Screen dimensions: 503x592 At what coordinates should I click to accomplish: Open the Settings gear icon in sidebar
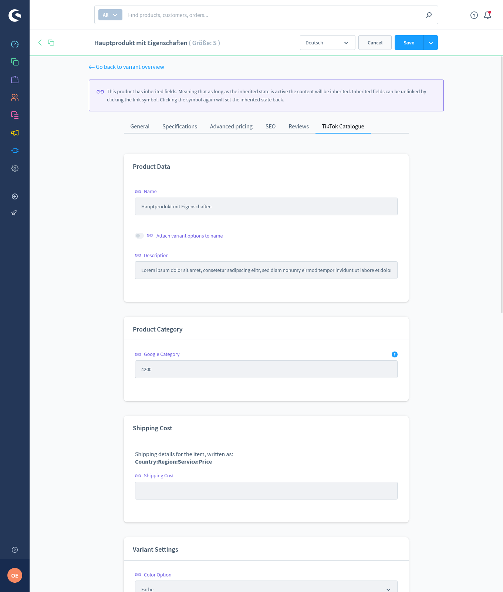click(x=15, y=168)
